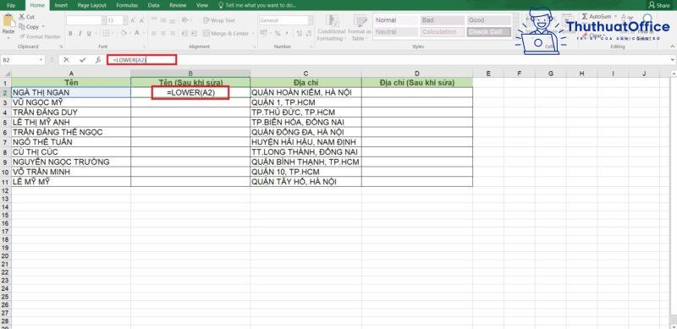677x329 pixels.
Task: Open Format as Table gallery
Action: tap(360, 28)
